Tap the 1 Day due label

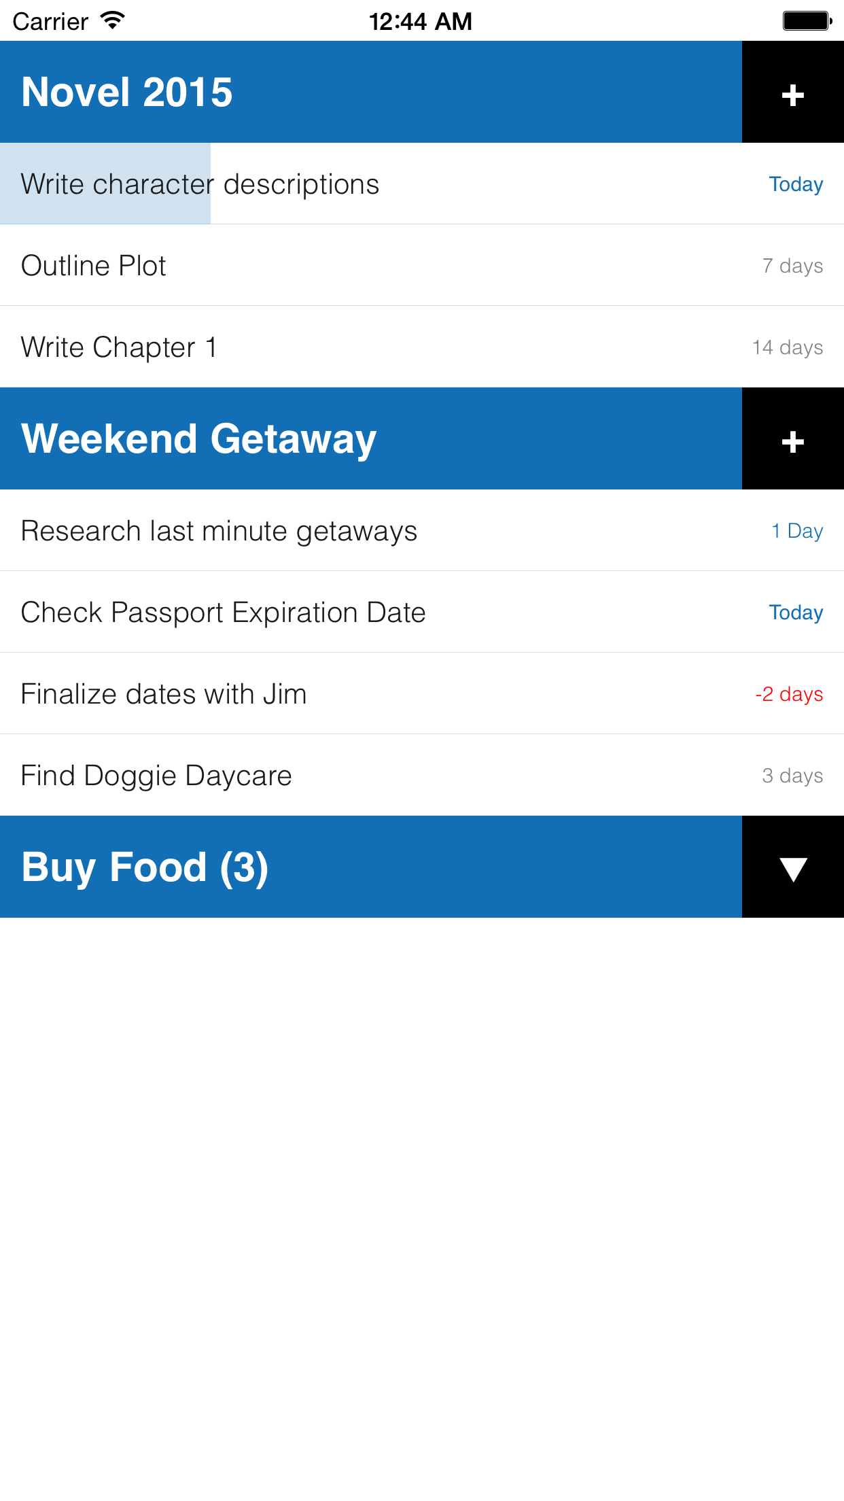coord(797,531)
